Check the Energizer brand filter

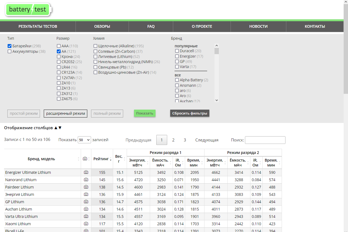(x=177, y=56)
